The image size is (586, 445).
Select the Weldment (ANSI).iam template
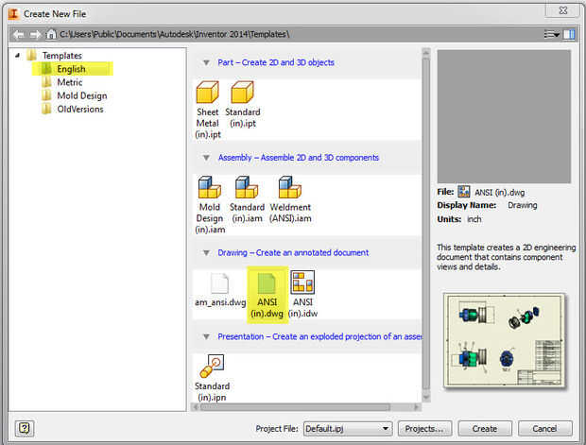(290, 187)
